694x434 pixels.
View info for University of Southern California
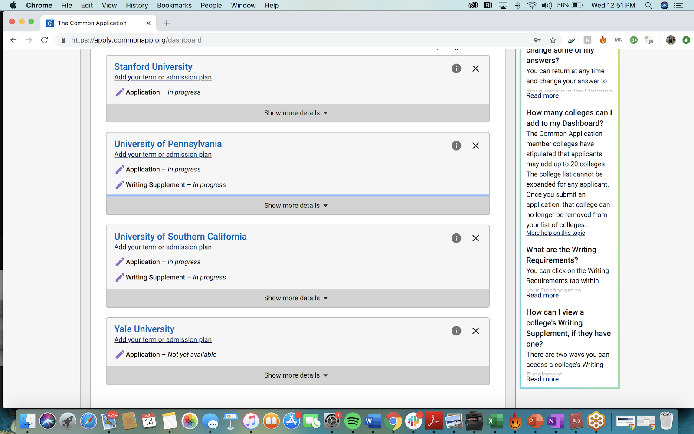(x=456, y=238)
